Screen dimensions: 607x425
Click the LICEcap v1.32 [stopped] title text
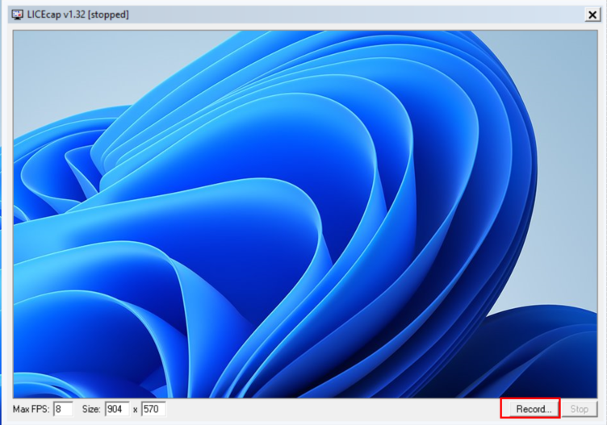pos(77,15)
